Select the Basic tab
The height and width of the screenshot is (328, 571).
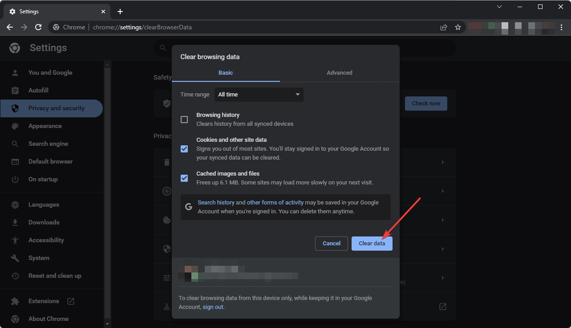click(x=226, y=72)
